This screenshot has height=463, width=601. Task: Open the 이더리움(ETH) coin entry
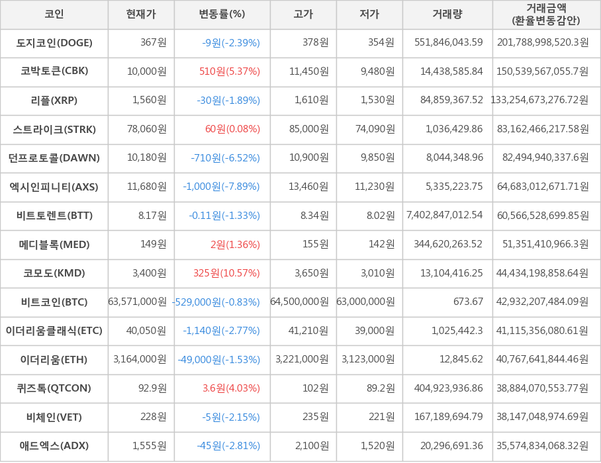pos(54,360)
